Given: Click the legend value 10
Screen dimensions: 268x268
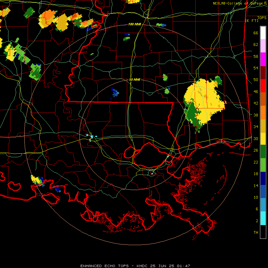Looking at the screenshot, I should click(x=256, y=197).
